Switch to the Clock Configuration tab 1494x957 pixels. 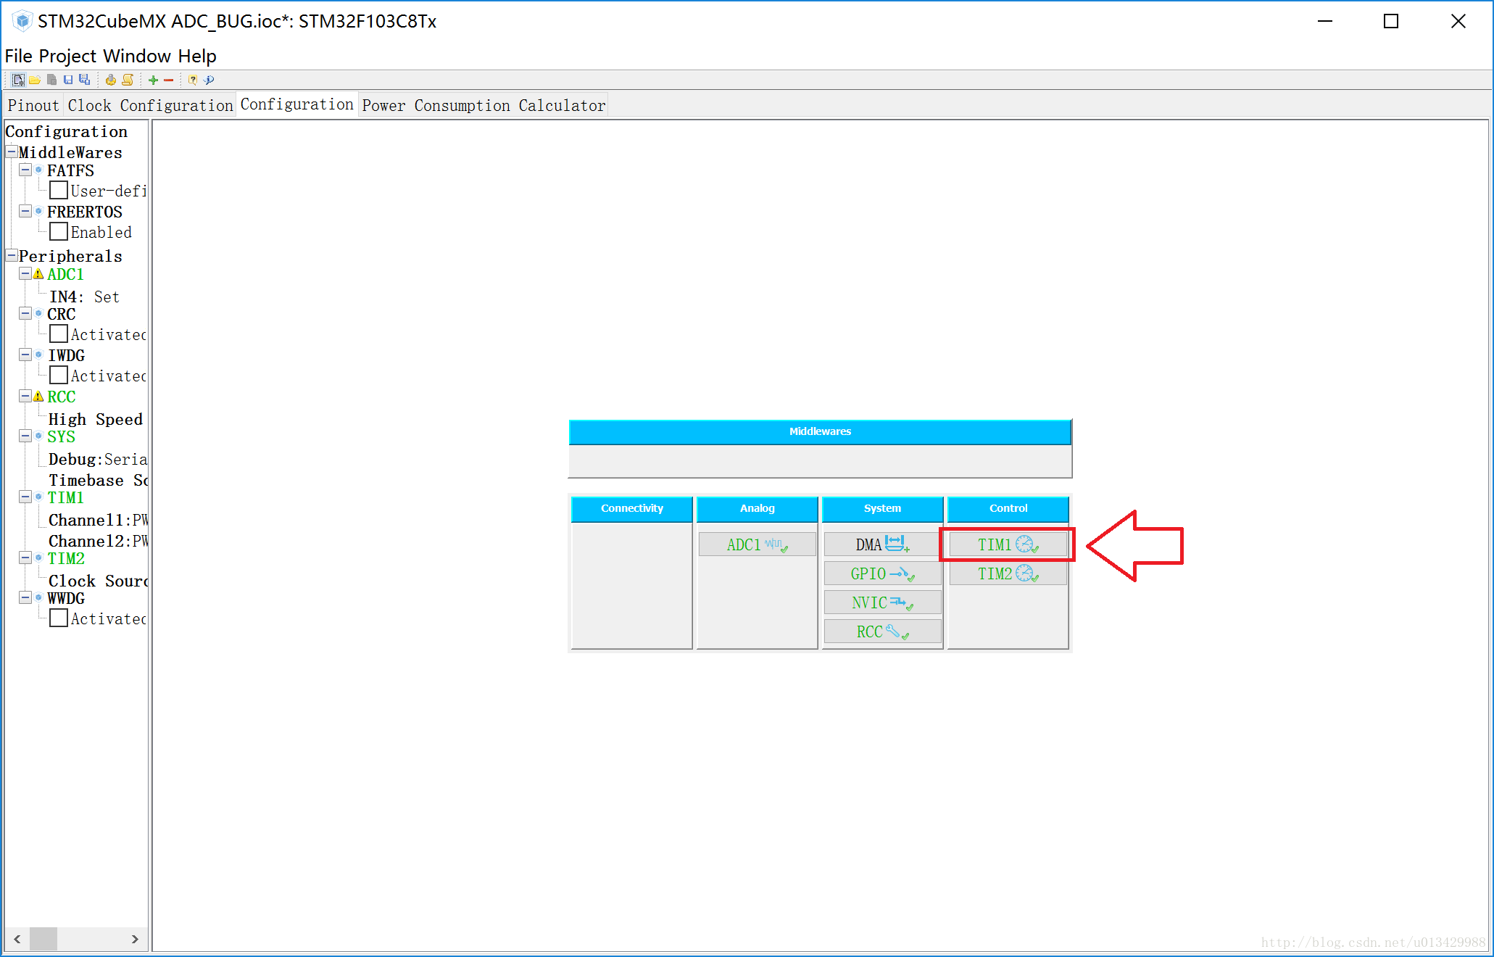150,105
